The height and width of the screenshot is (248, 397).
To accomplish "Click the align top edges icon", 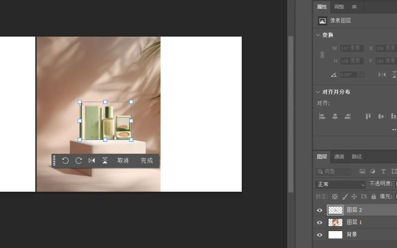I will click(368, 116).
